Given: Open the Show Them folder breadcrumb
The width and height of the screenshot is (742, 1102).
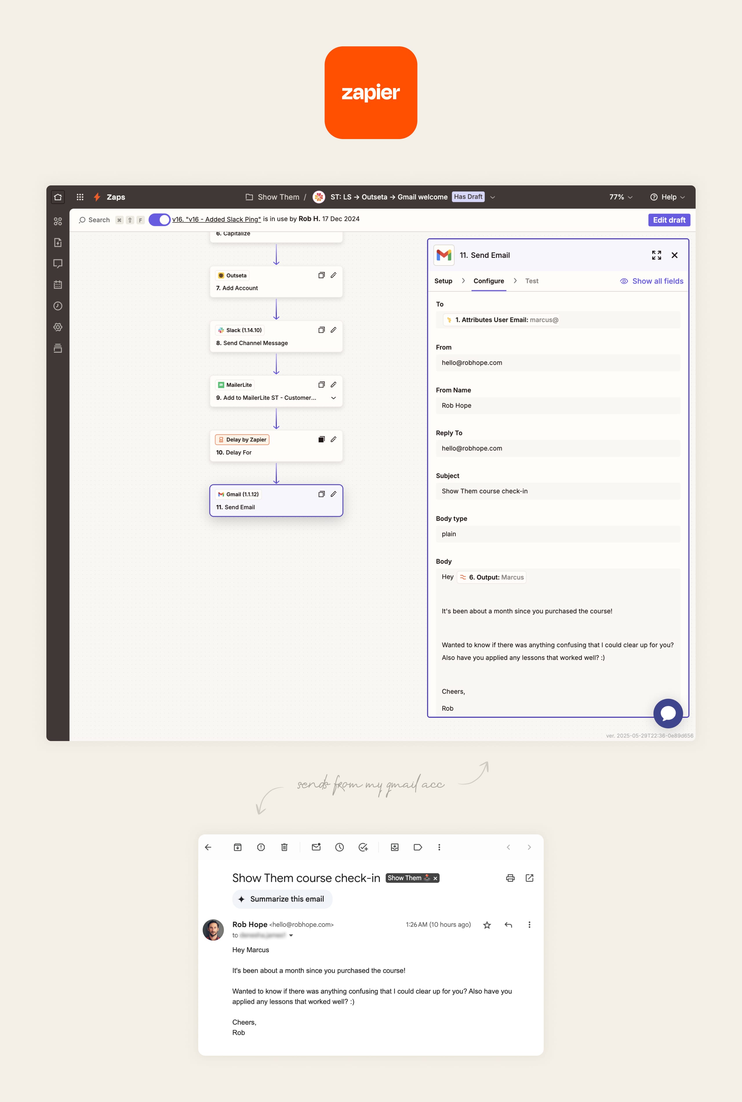Looking at the screenshot, I should coord(272,197).
